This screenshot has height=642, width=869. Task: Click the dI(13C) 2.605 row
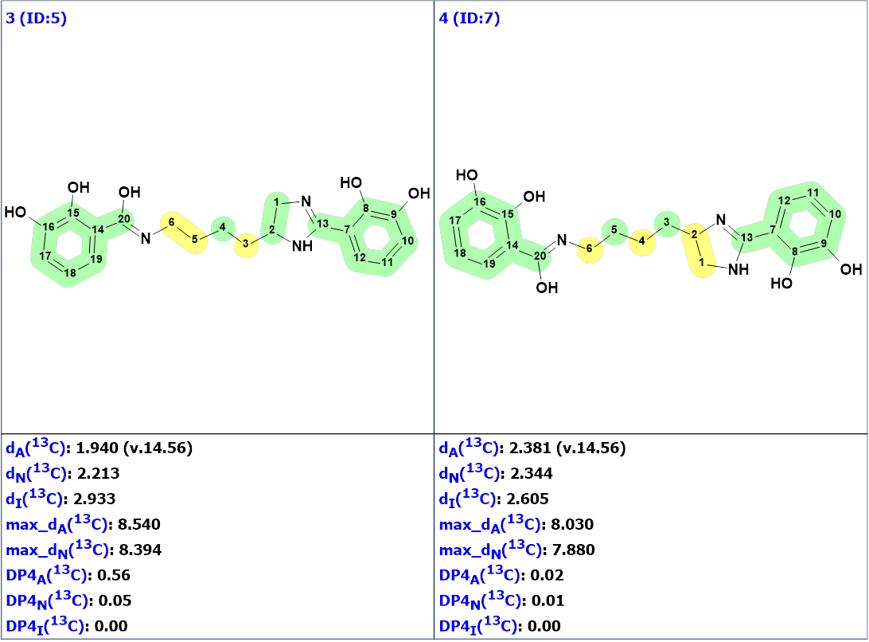tap(493, 499)
